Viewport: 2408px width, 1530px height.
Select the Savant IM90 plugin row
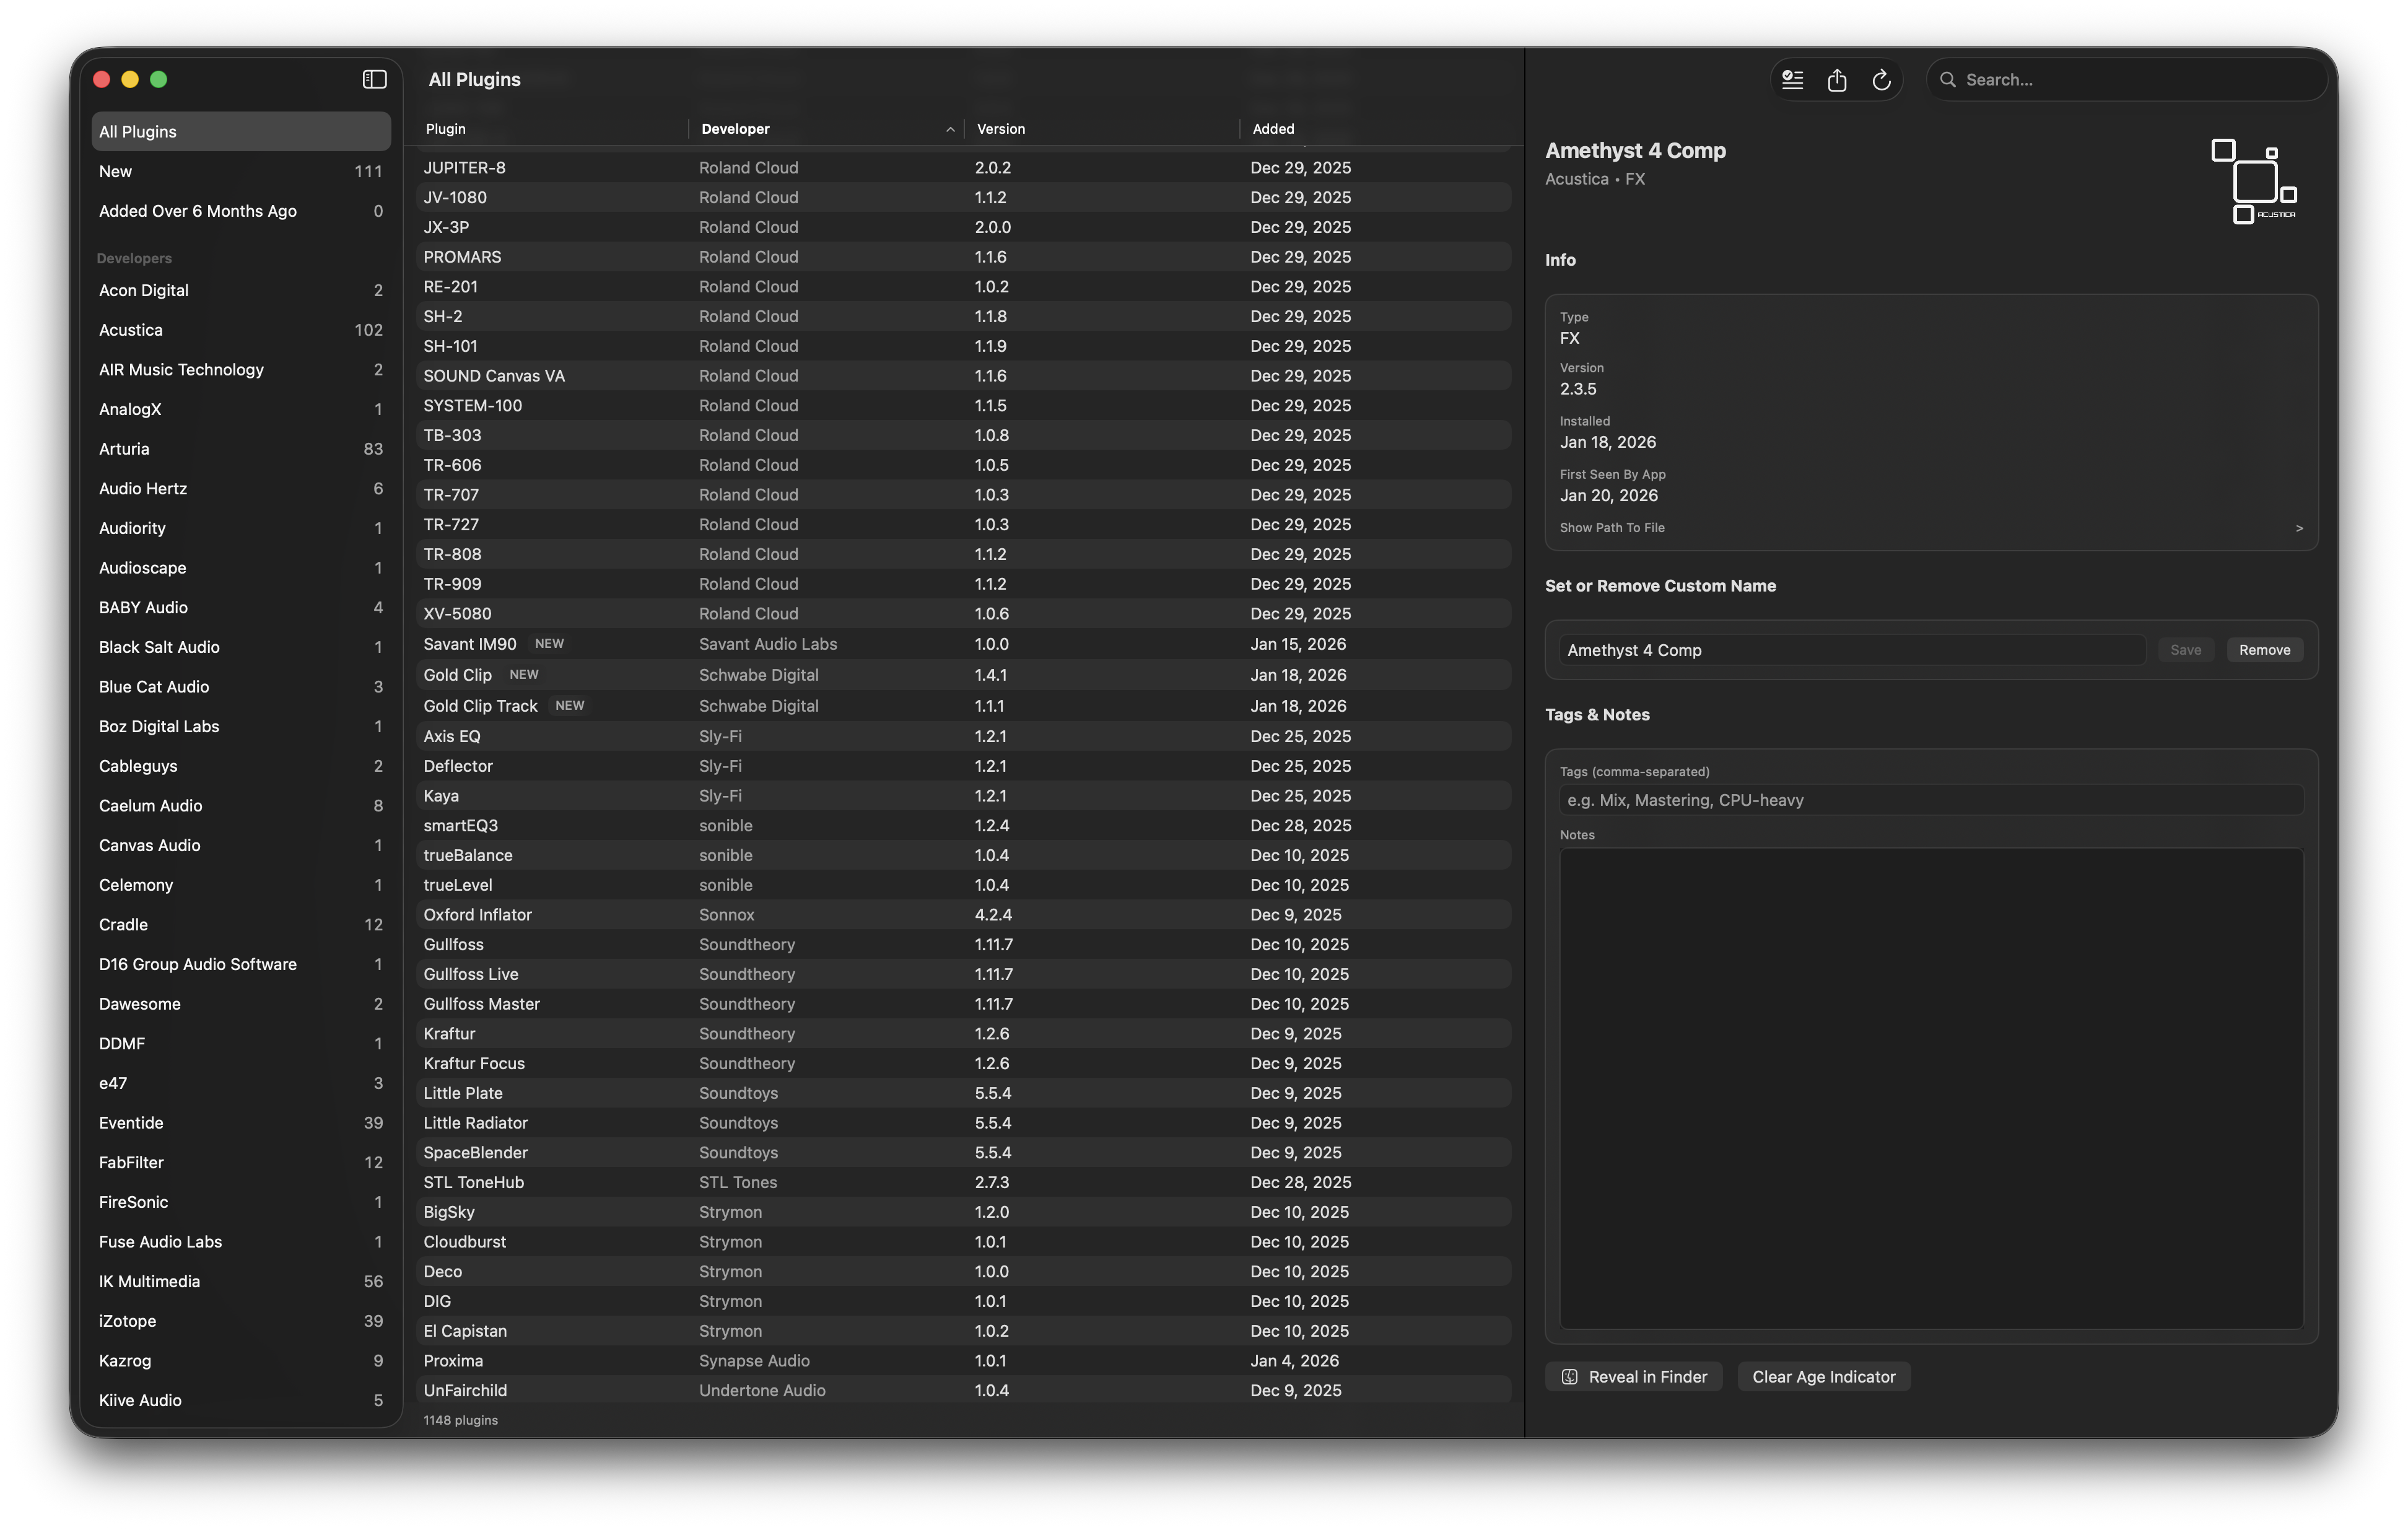point(963,644)
